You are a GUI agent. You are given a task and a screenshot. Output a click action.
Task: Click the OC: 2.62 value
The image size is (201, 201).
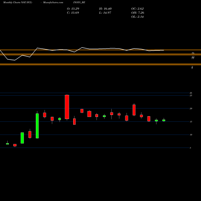coord(137,8)
